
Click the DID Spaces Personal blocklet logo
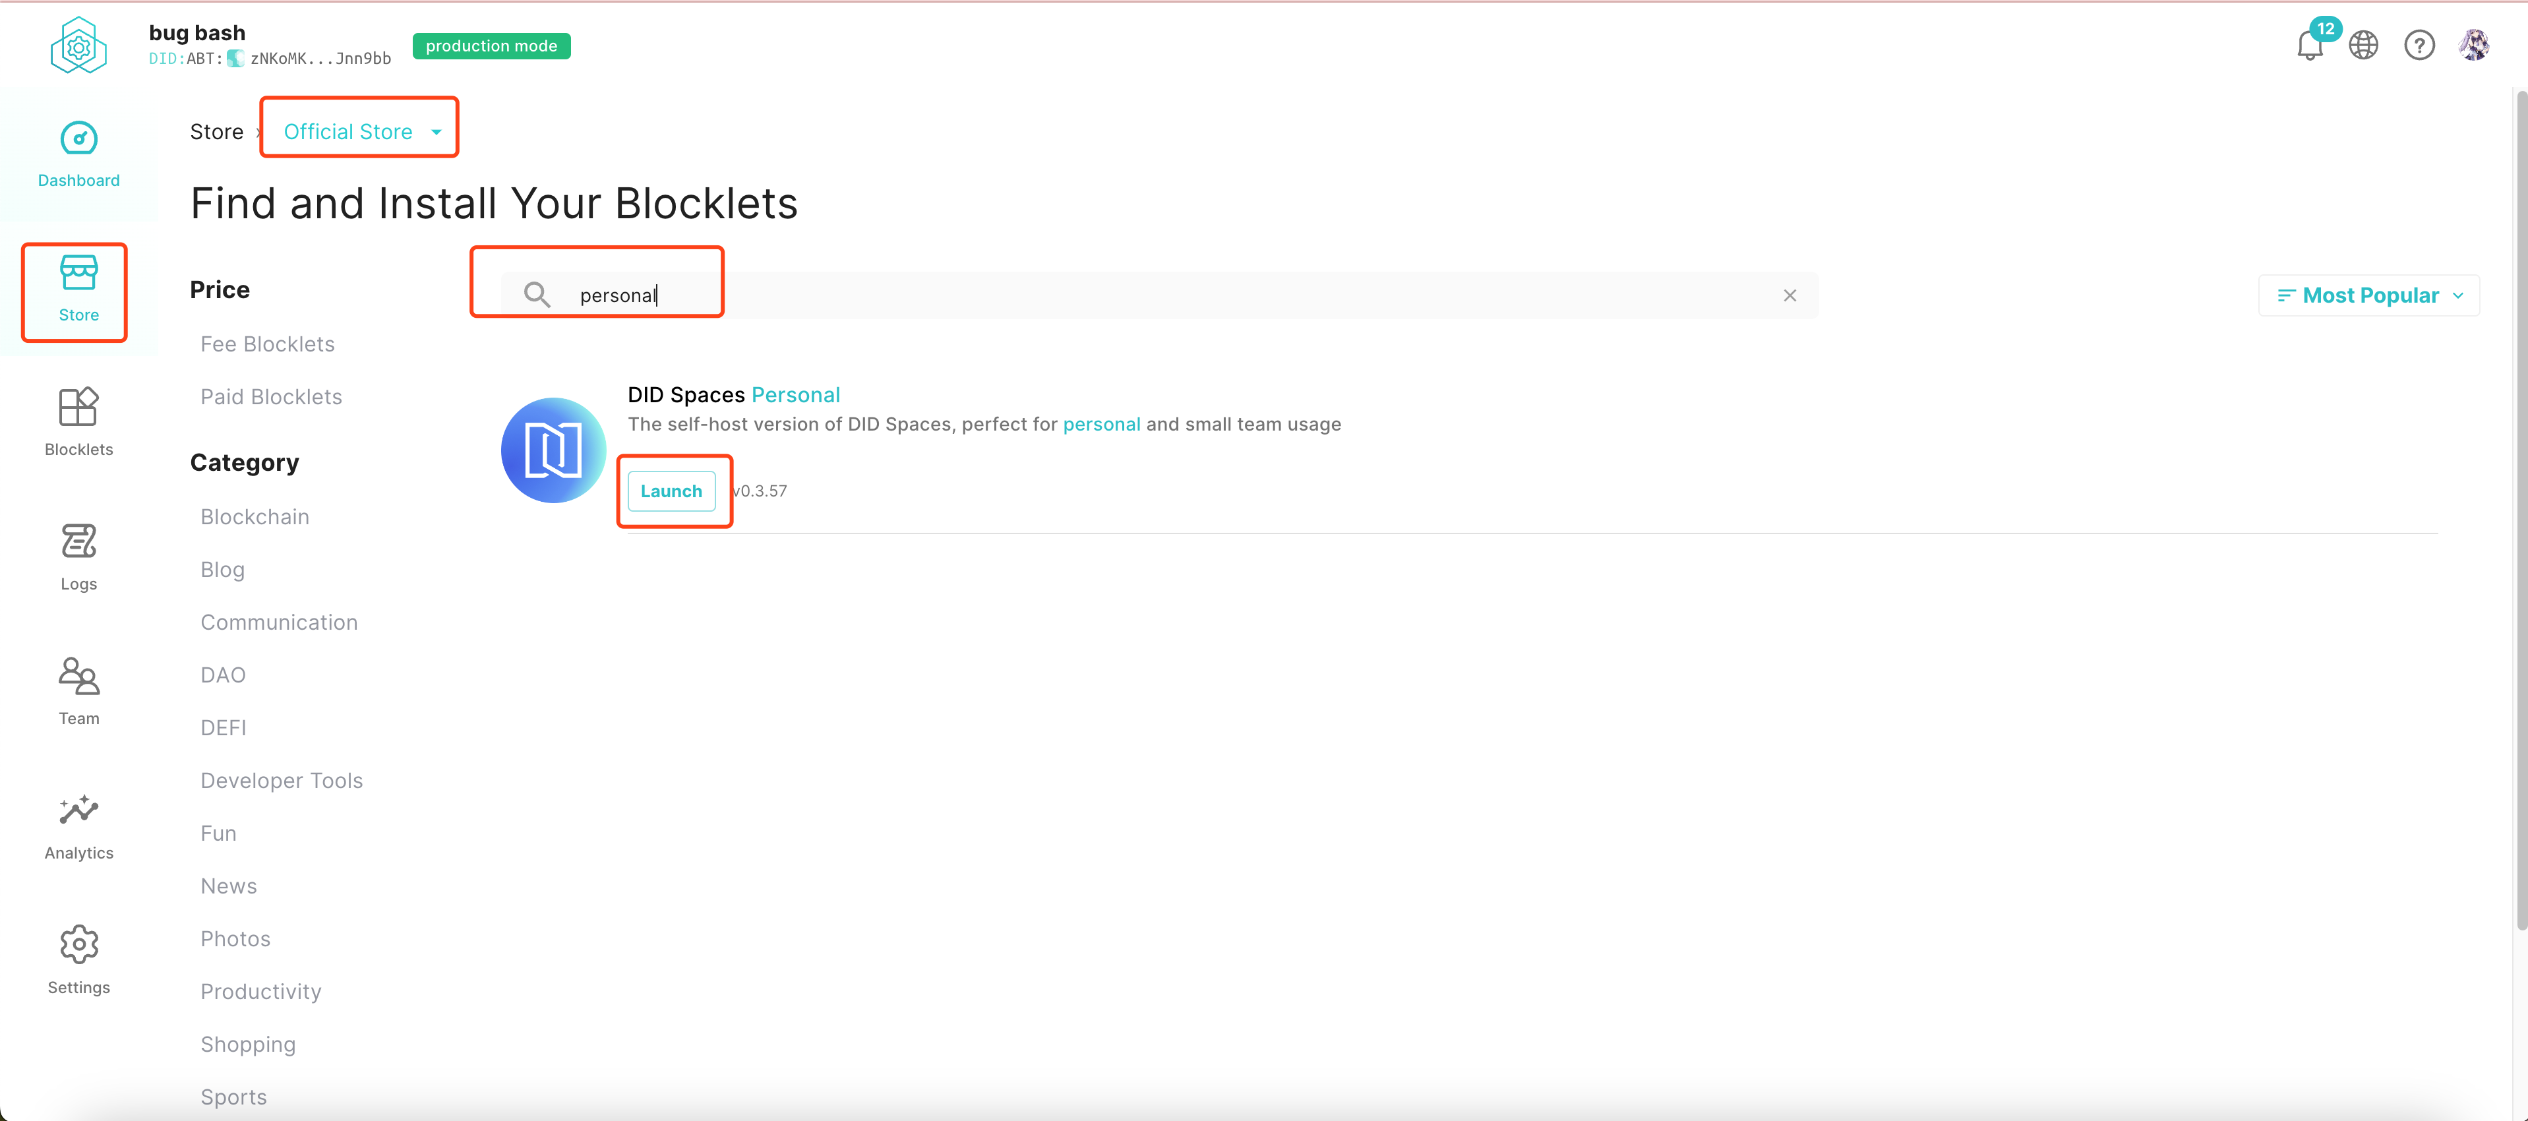[553, 450]
